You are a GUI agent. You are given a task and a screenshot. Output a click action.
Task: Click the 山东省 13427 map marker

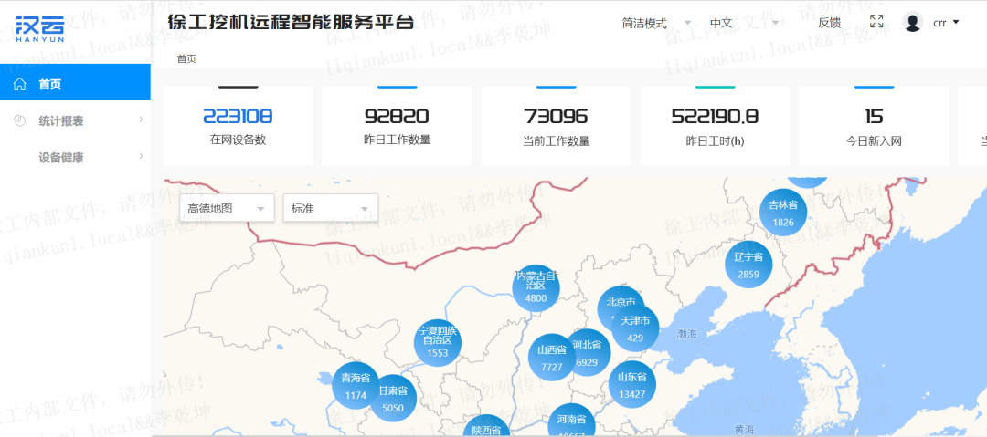632,384
